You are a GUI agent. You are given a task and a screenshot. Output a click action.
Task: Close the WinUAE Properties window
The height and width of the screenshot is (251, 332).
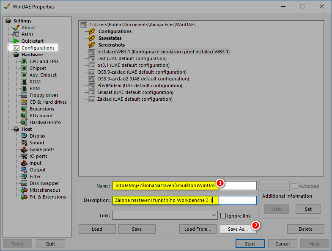tap(321, 7)
